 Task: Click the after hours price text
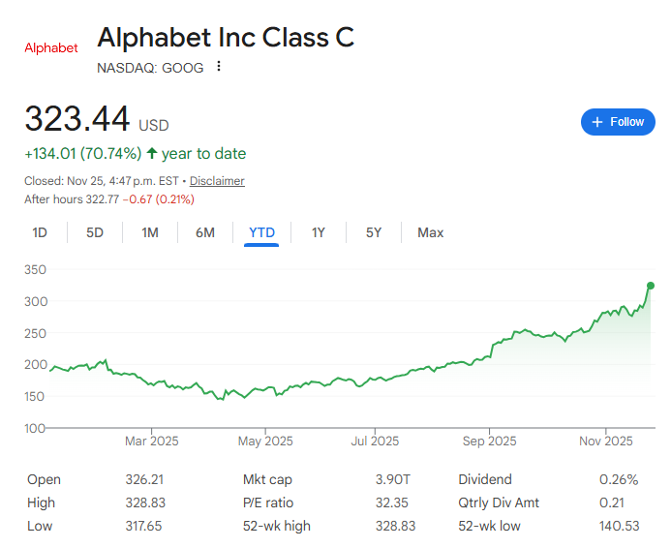(x=108, y=199)
